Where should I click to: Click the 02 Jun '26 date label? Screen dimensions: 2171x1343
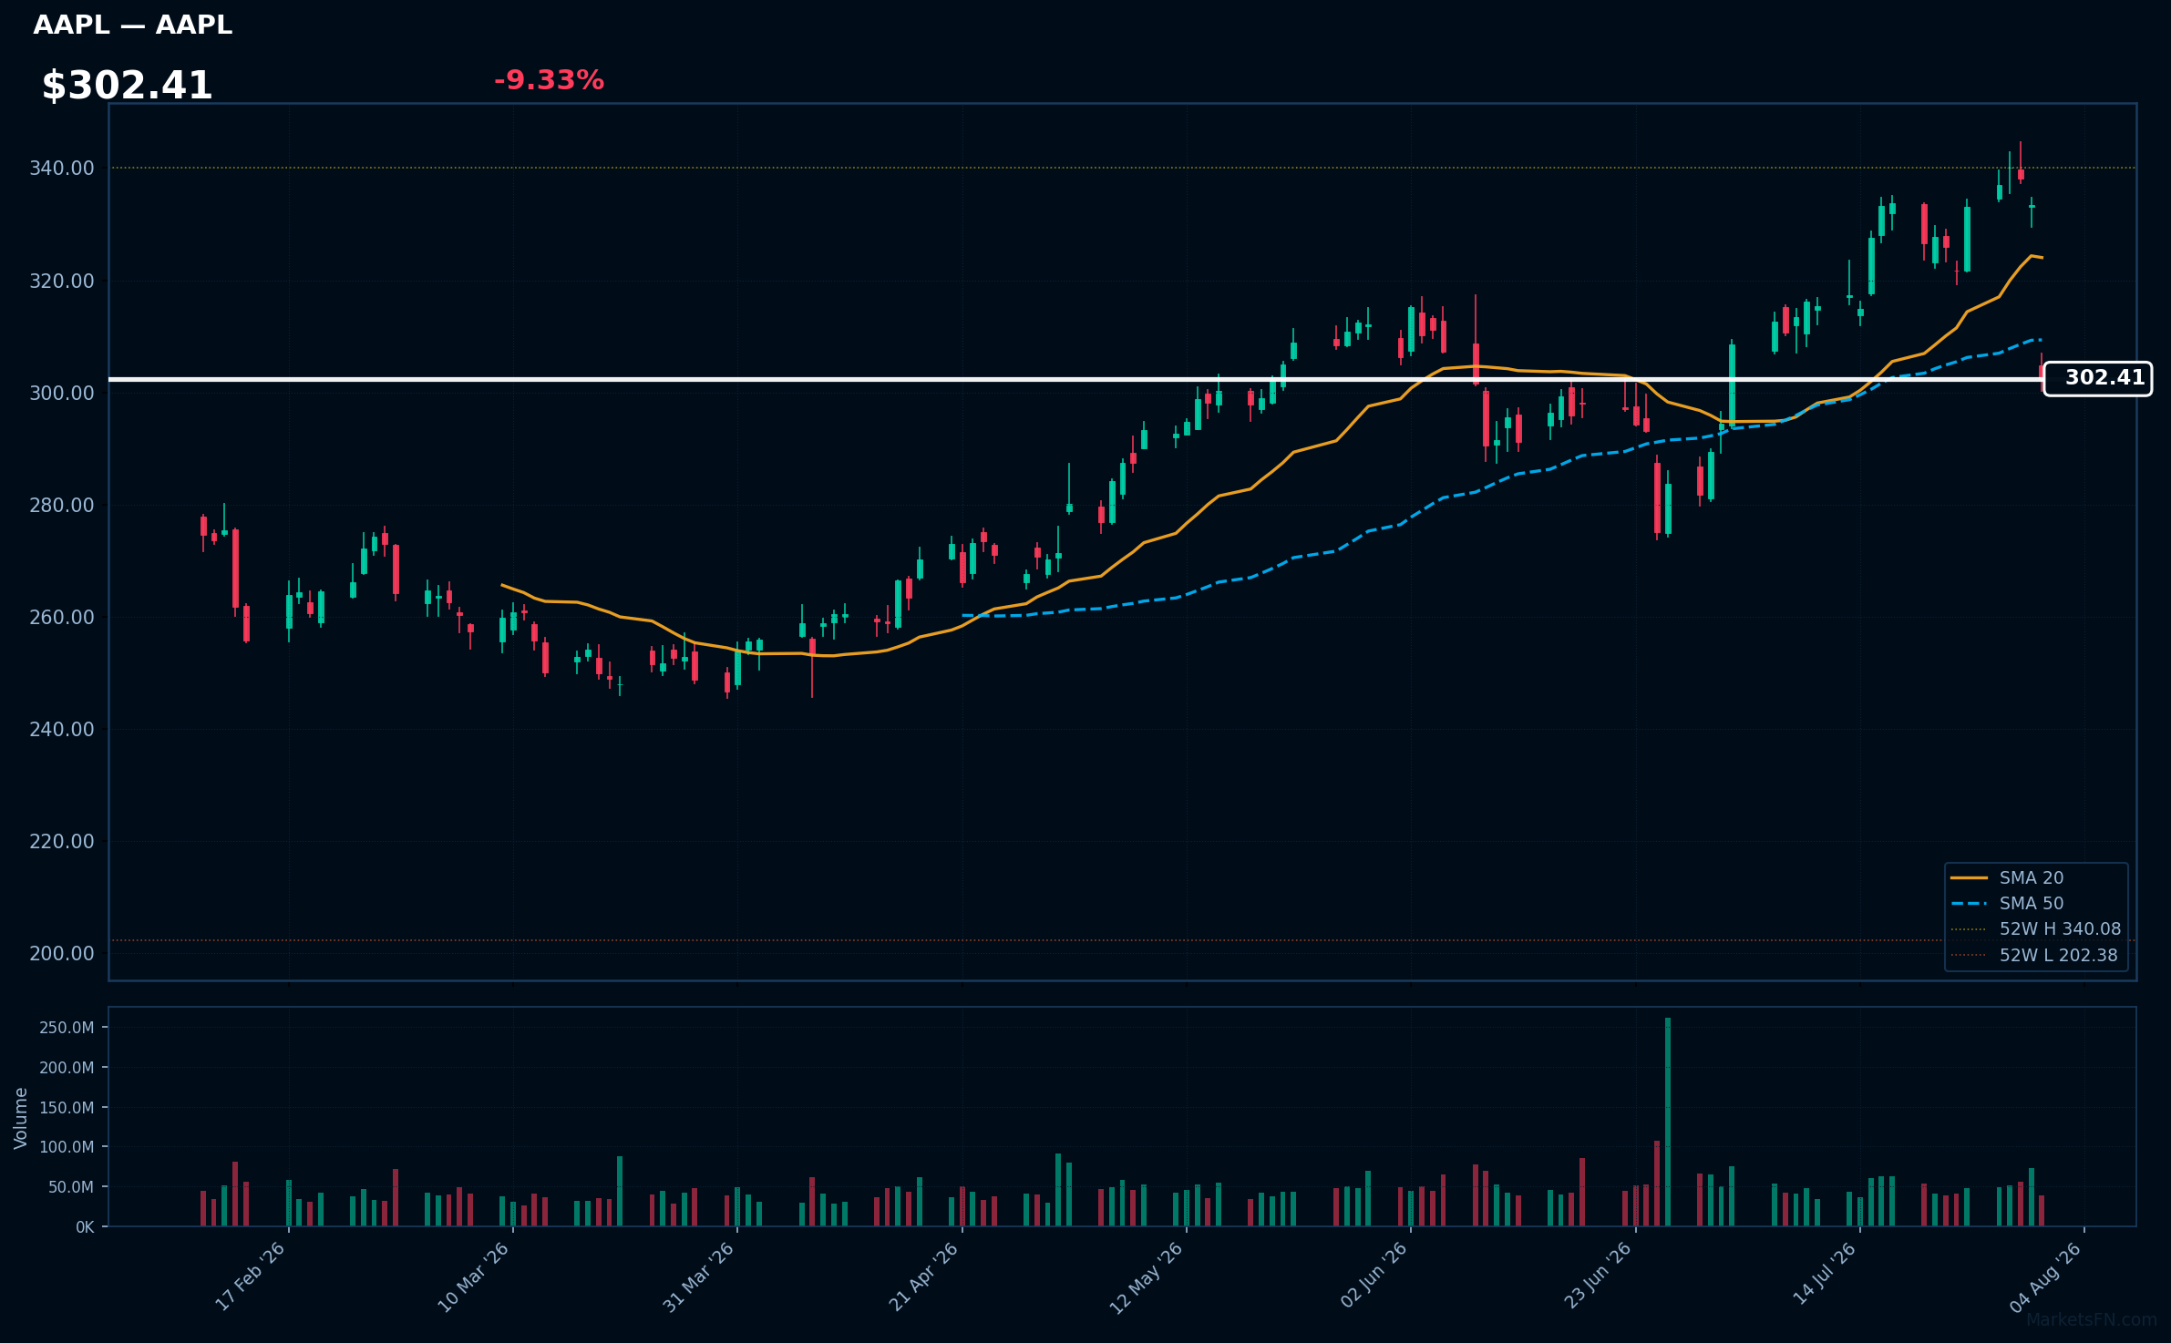(x=1374, y=1276)
